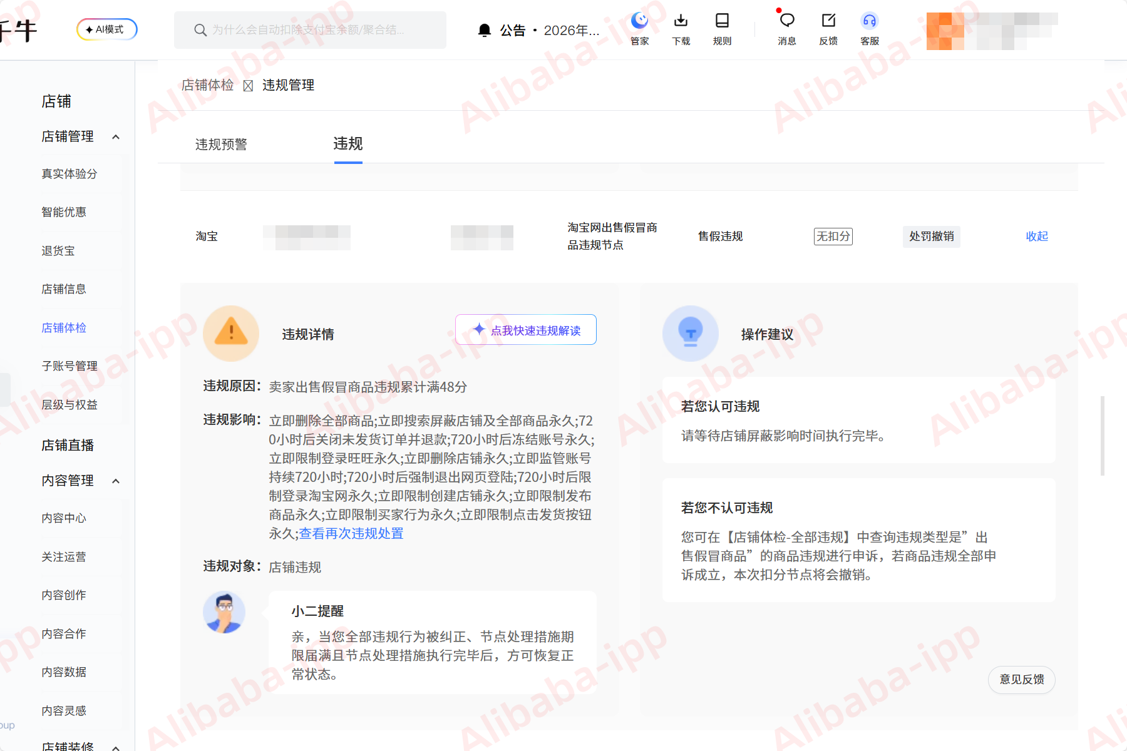Switch to the 违规预警 tab
Image resolution: width=1127 pixels, height=751 pixels.
tap(221, 145)
